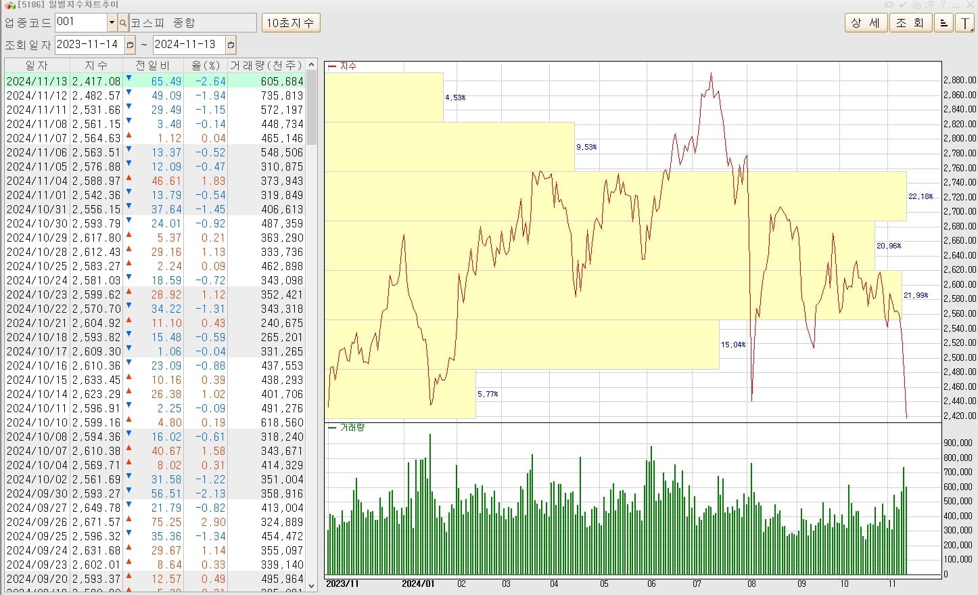Click the 상세 button
Image resolution: width=978 pixels, height=595 pixels.
point(866,23)
